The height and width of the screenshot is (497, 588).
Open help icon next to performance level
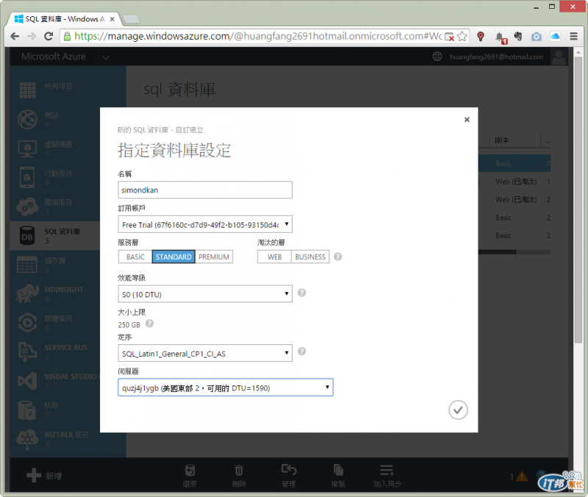[301, 292]
